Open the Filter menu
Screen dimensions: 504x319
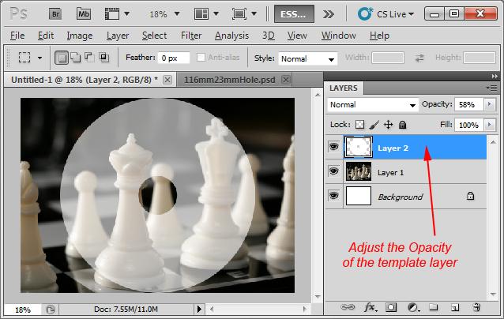tap(191, 36)
